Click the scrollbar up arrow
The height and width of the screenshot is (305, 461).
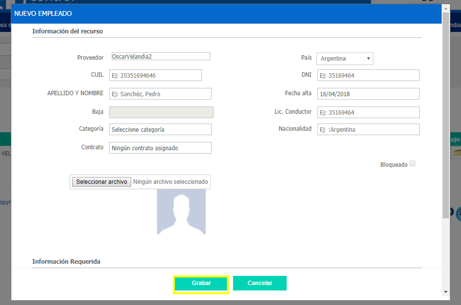pyautogui.click(x=446, y=8)
